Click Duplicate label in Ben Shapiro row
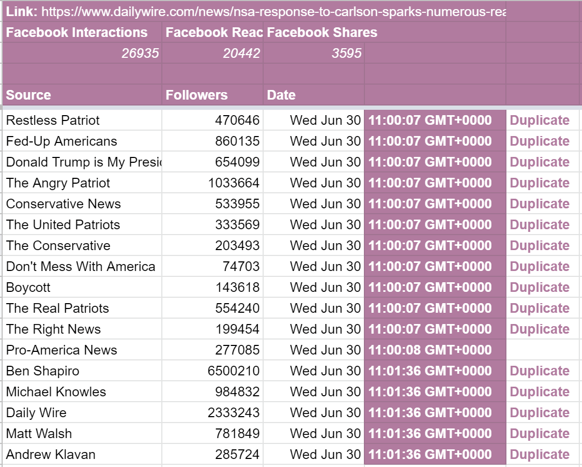The height and width of the screenshot is (467, 582). (539, 371)
